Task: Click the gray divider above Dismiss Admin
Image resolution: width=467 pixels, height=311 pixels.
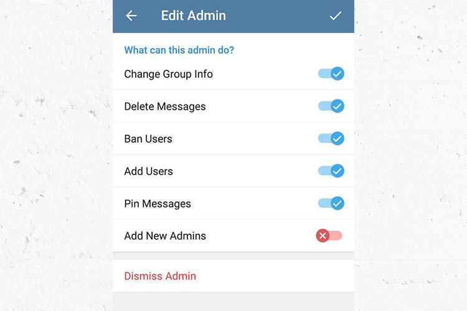Action: 233,256
